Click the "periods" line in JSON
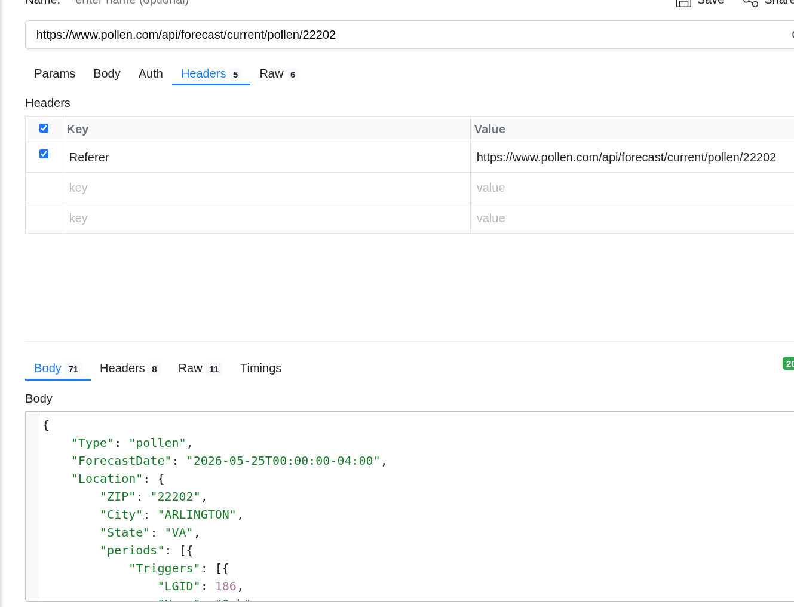This screenshot has height=607, width=794. 146,550
